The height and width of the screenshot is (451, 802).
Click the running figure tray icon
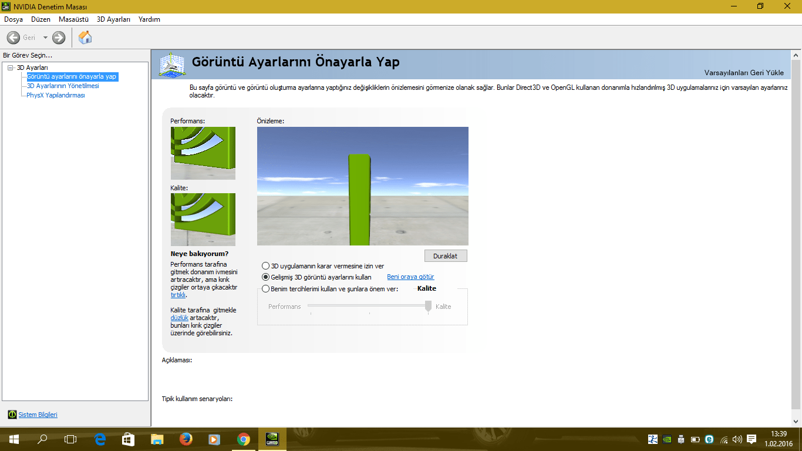click(x=652, y=439)
